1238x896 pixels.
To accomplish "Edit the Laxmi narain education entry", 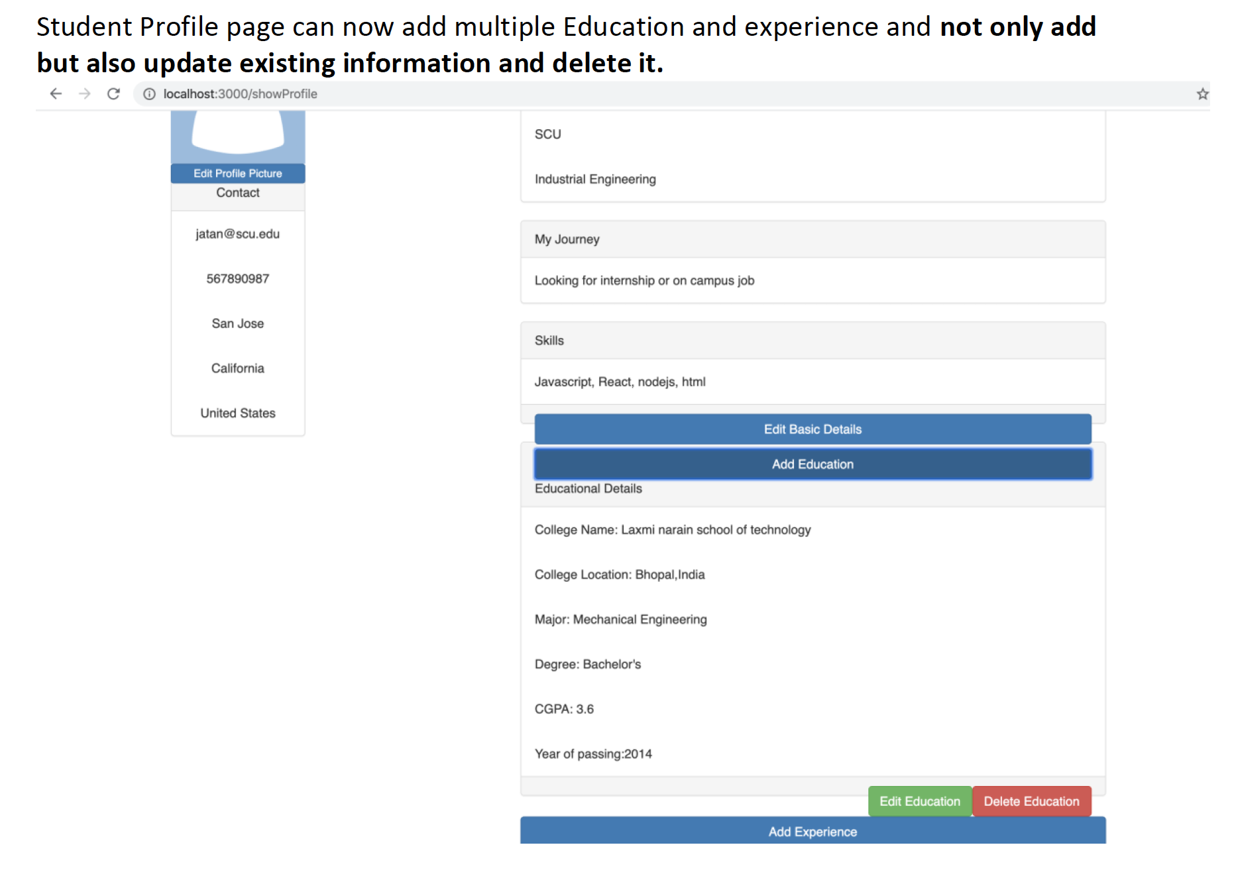I will (920, 801).
